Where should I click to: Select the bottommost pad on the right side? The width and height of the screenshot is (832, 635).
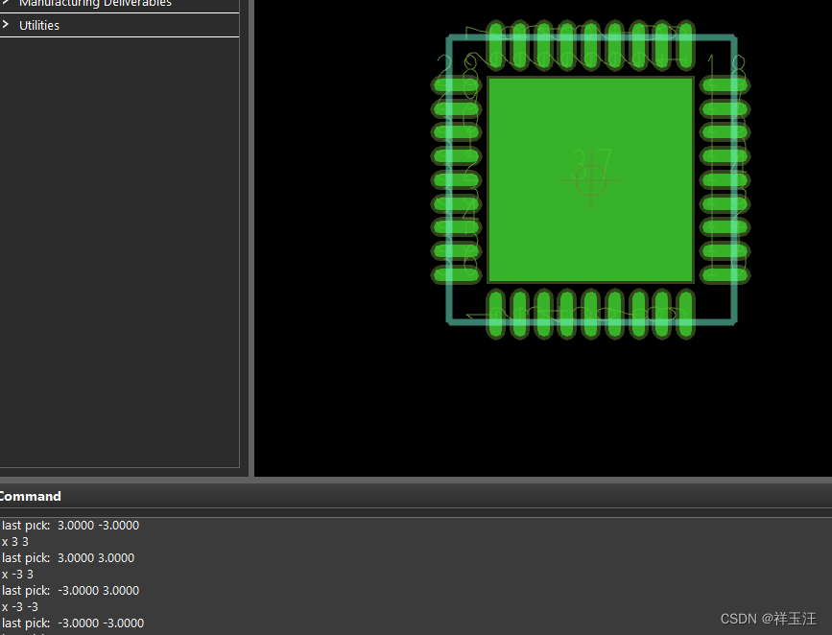[725, 275]
